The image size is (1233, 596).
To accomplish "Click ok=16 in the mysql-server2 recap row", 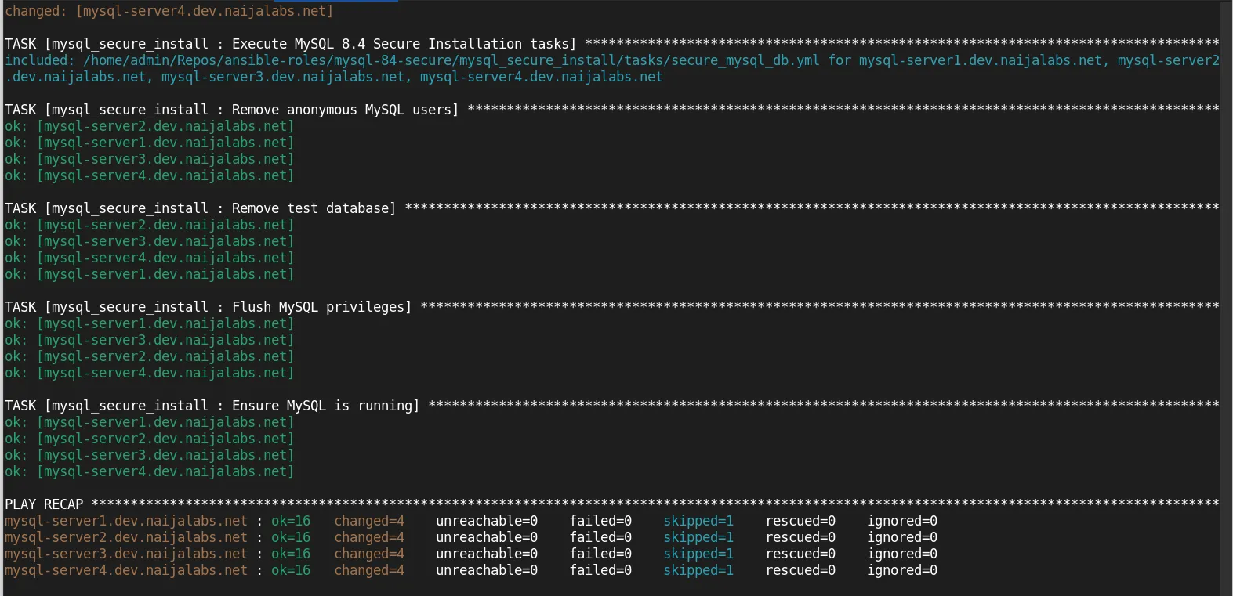I will click(x=291, y=537).
